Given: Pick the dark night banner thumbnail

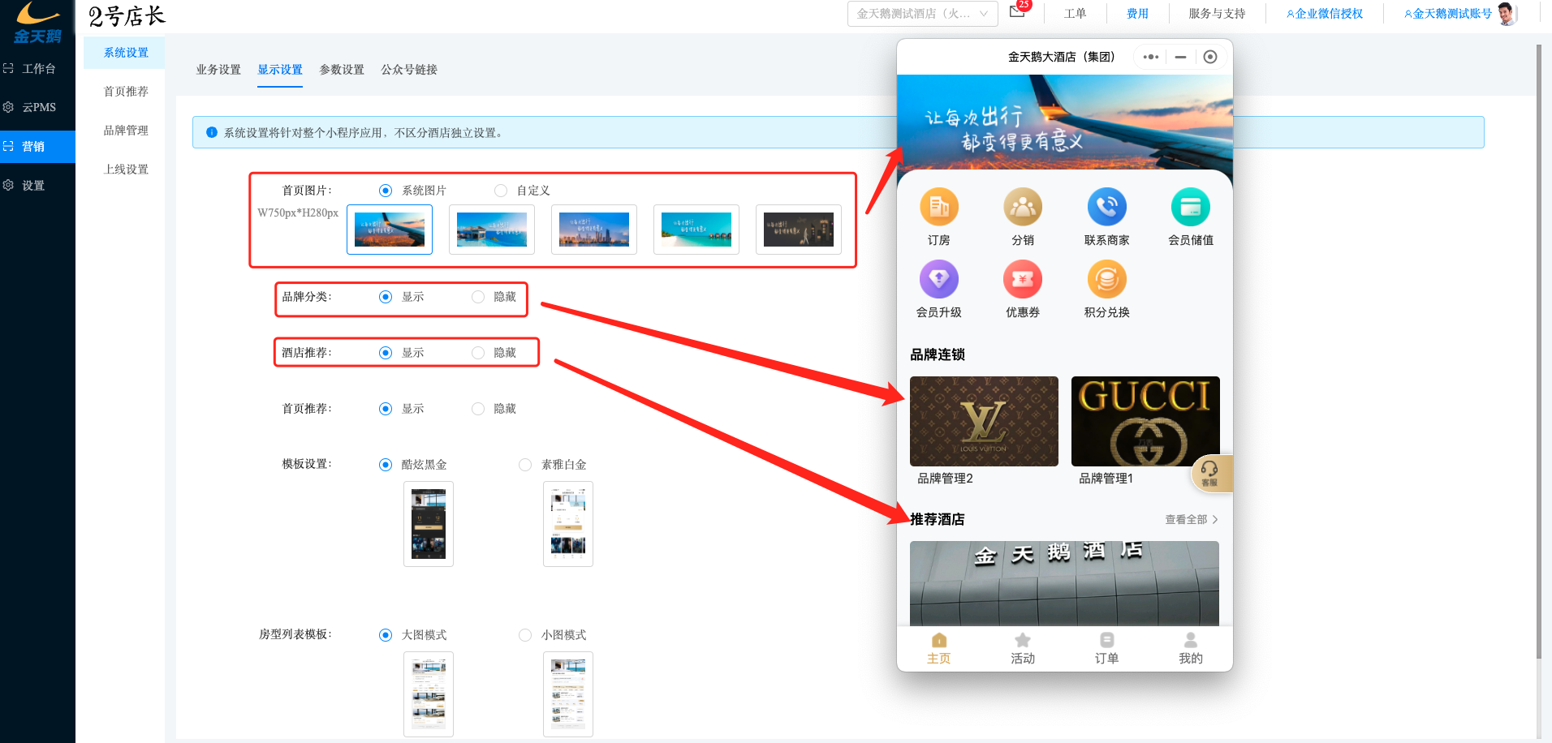Looking at the screenshot, I should click(x=799, y=230).
